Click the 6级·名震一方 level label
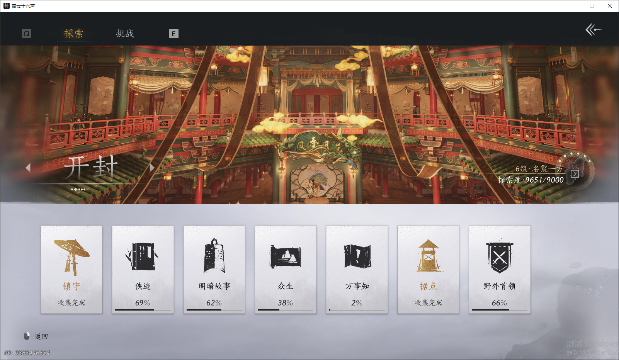 pos(540,169)
